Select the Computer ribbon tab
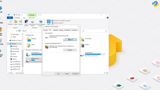 (x=17, y=18)
